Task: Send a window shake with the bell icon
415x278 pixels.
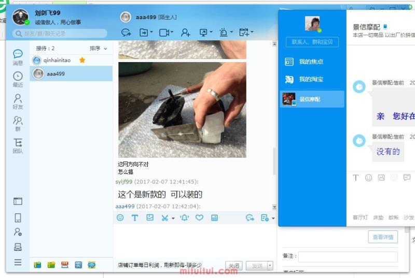Action: click(185, 217)
